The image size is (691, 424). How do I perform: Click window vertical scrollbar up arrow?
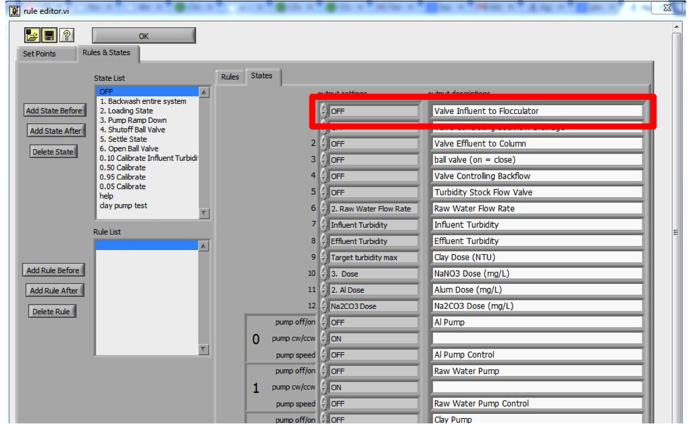pos(677,27)
